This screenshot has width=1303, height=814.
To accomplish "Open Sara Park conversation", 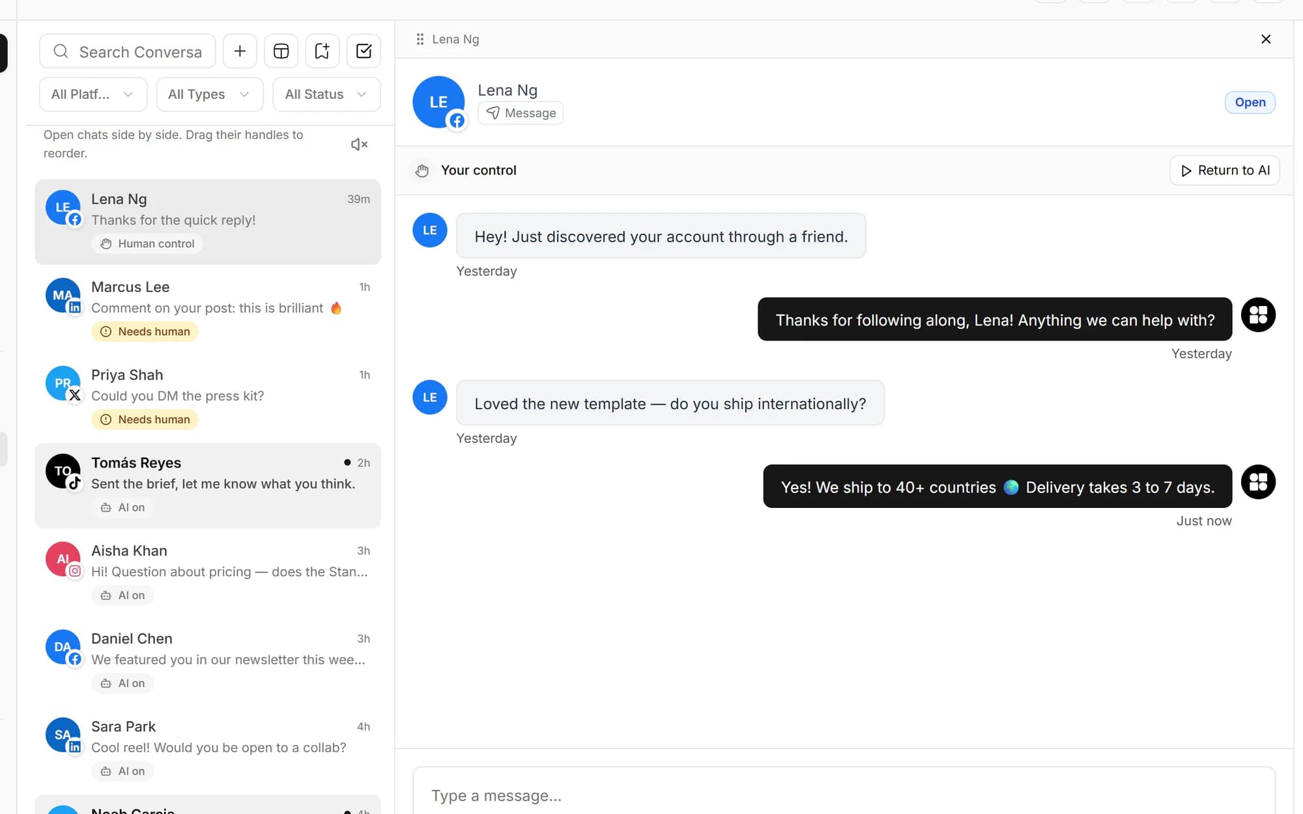I will click(208, 749).
